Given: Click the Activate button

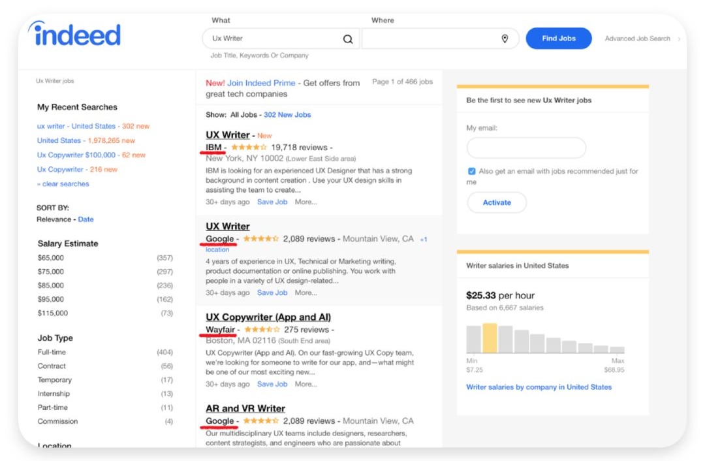Looking at the screenshot, I should point(497,203).
